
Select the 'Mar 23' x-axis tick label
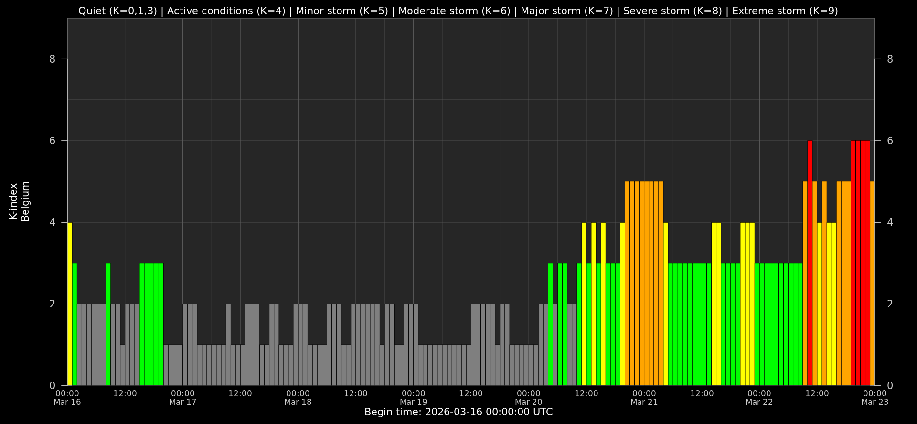(x=874, y=402)
